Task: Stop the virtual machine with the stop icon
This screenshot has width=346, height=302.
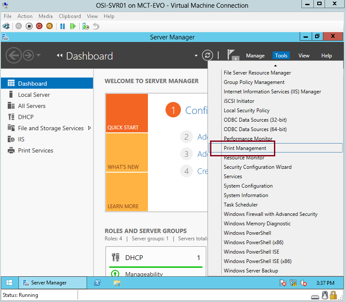Action: [28, 26]
